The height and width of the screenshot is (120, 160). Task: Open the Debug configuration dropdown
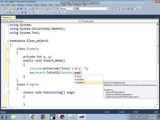pos(73,9)
